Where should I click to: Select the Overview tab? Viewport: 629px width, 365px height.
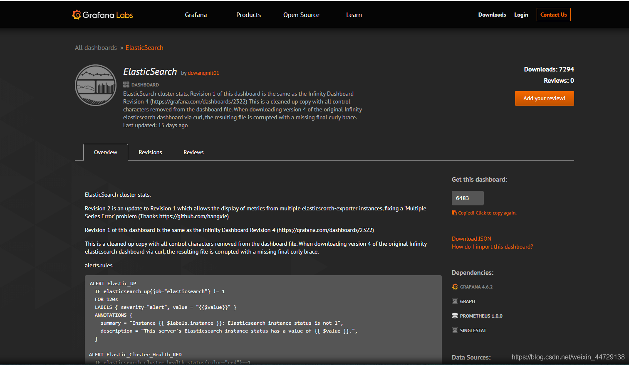tap(106, 152)
